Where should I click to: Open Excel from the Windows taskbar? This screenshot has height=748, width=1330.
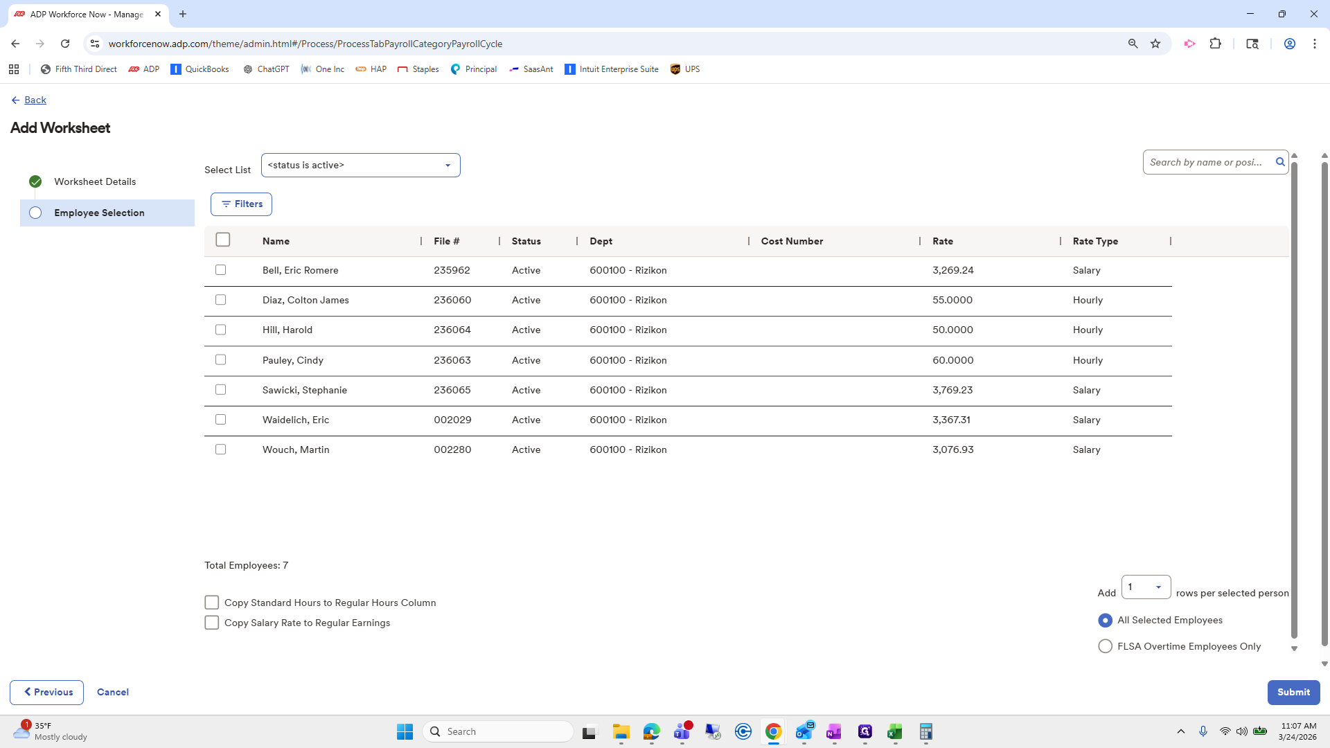tap(894, 731)
